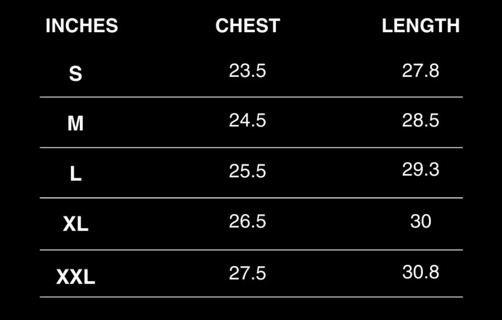Click the 24.5 chest measurement
This screenshot has height=320, width=502.
tap(247, 121)
